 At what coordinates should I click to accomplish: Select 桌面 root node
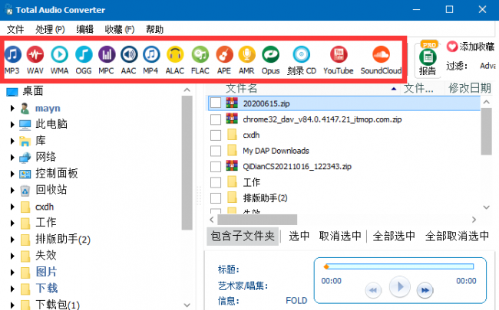pyautogui.click(x=33, y=91)
